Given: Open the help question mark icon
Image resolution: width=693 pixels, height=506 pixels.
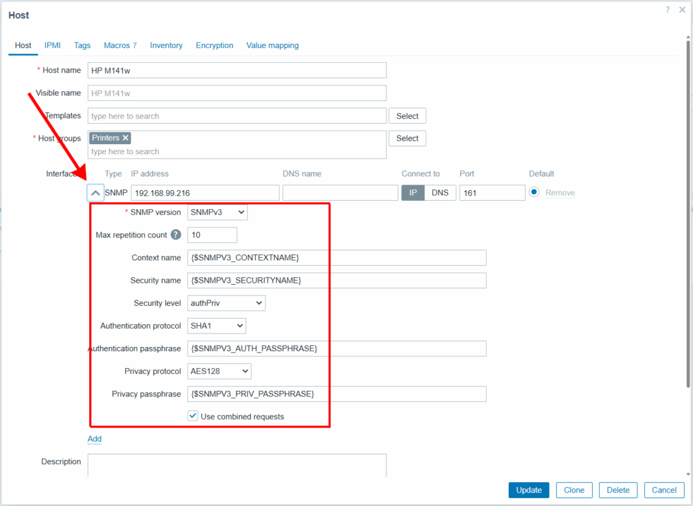Looking at the screenshot, I should 667,9.
